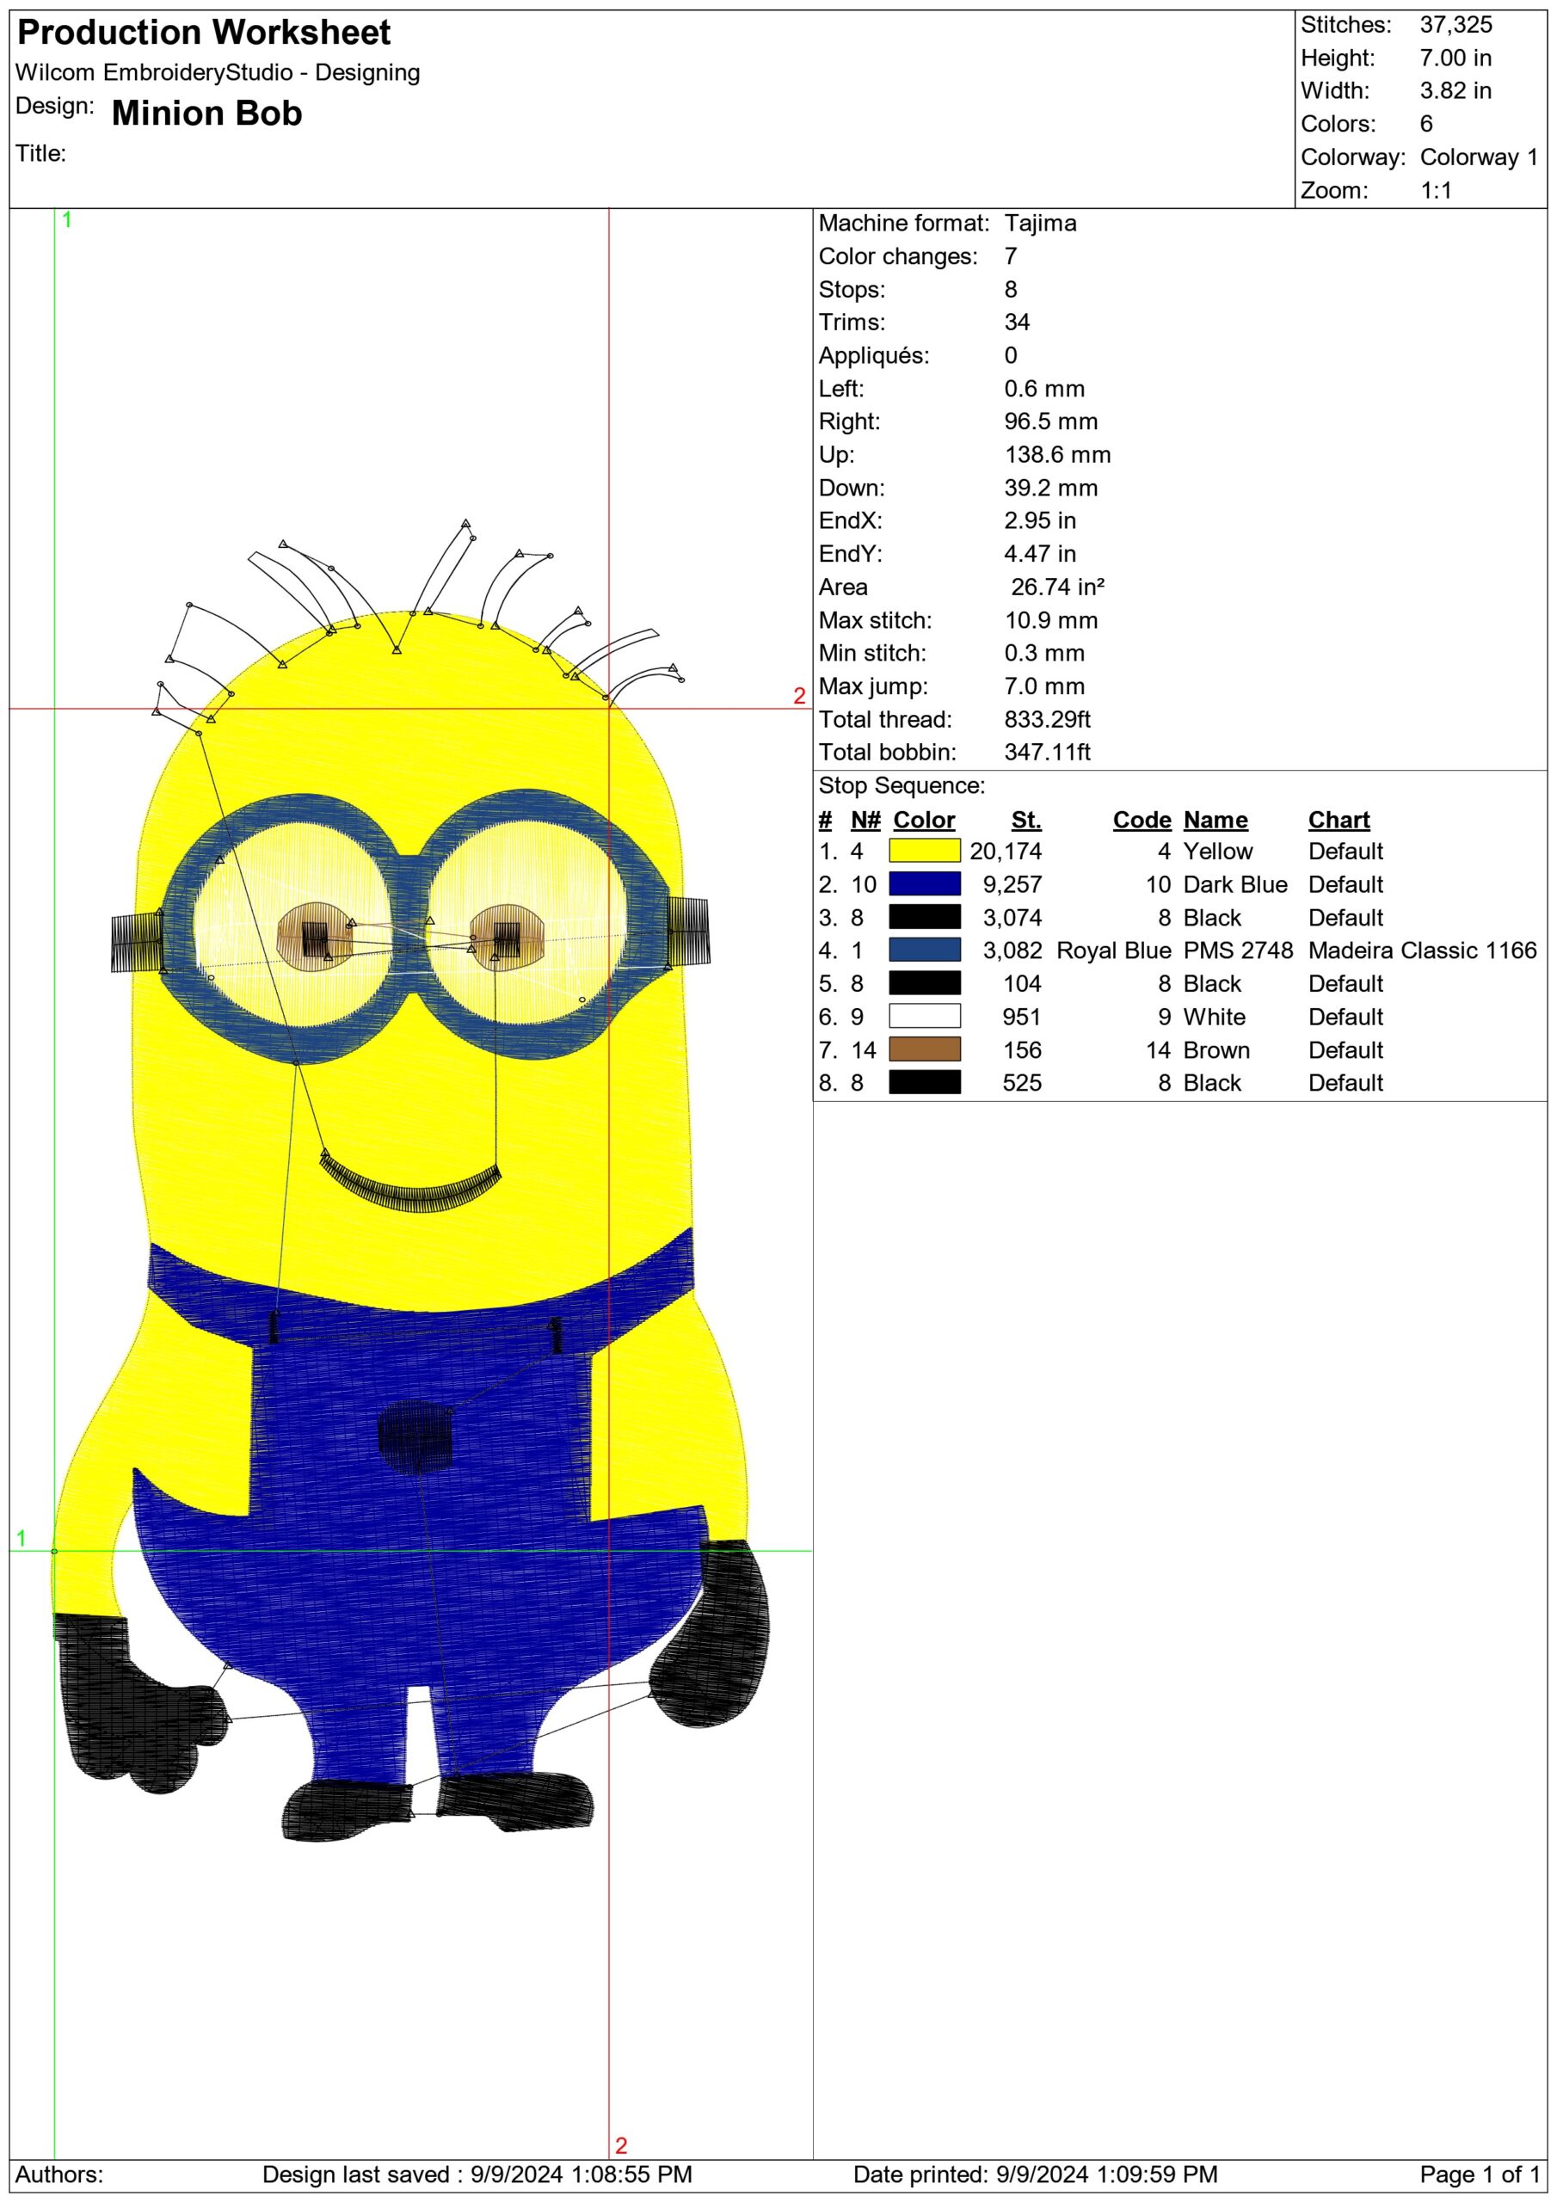Click the Dark Blue color swatch in stop 2
The height and width of the screenshot is (2202, 1557).
tap(924, 884)
